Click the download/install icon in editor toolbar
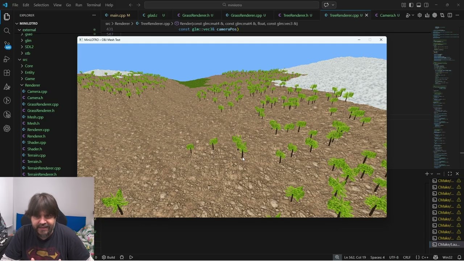 tap(427, 15)
